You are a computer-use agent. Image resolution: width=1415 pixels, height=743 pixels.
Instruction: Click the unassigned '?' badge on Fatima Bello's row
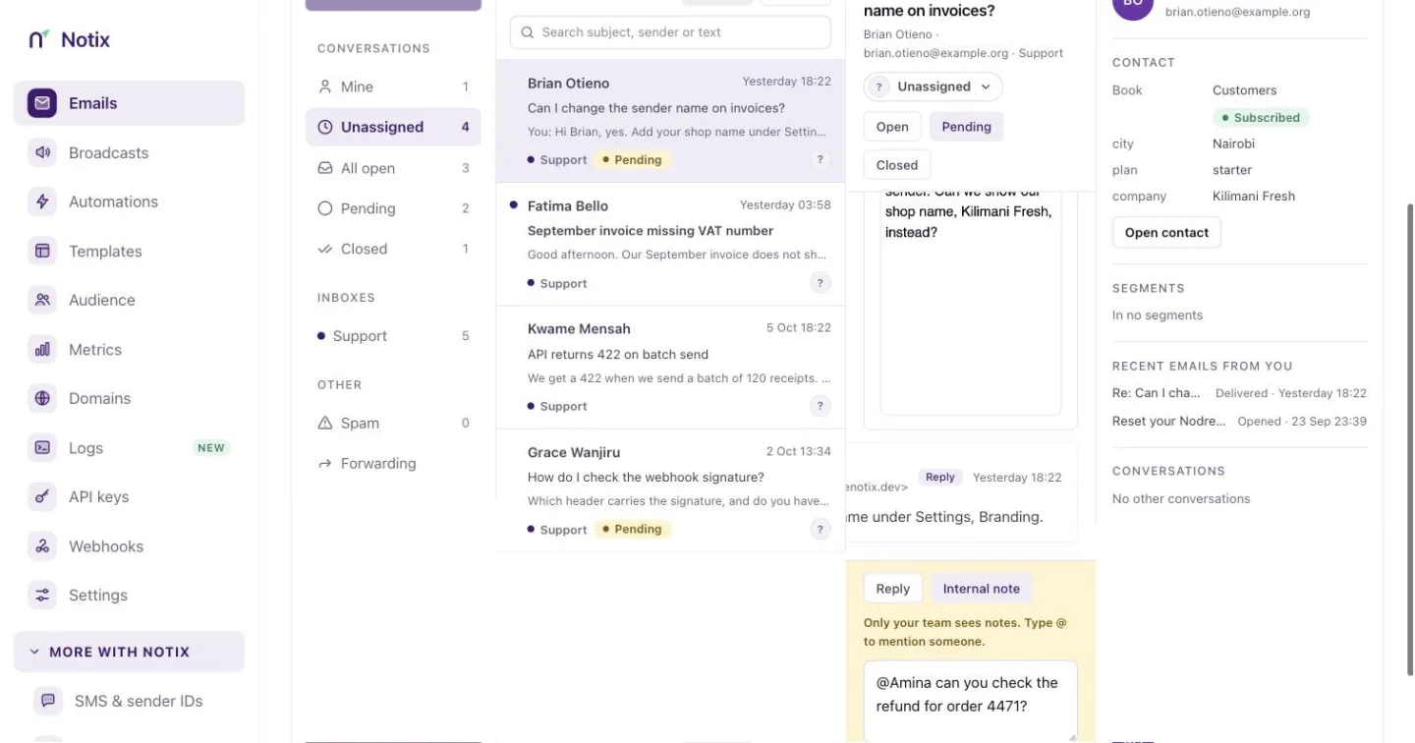click(x=821, y=283)
